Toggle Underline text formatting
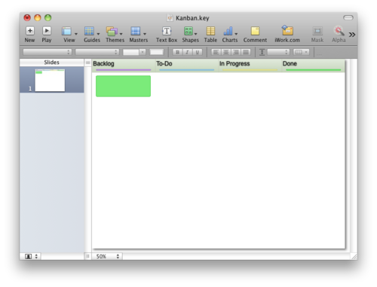Image resolution: width=377 pixels, height=287 pixels. click(x=198, y=52)
